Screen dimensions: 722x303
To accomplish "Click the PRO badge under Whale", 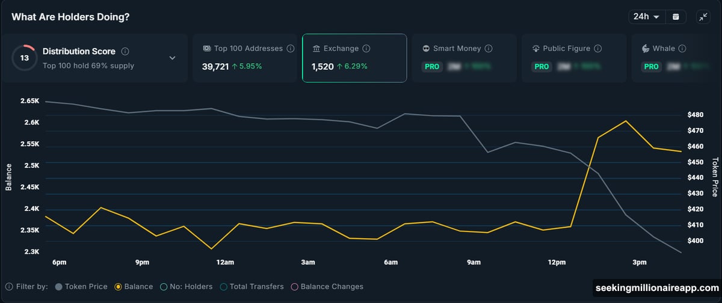I will coord(651,67).
